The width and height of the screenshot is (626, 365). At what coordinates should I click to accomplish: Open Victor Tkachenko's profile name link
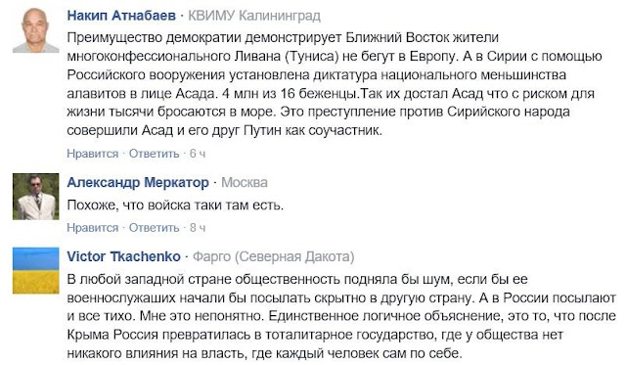pos(124,256)
